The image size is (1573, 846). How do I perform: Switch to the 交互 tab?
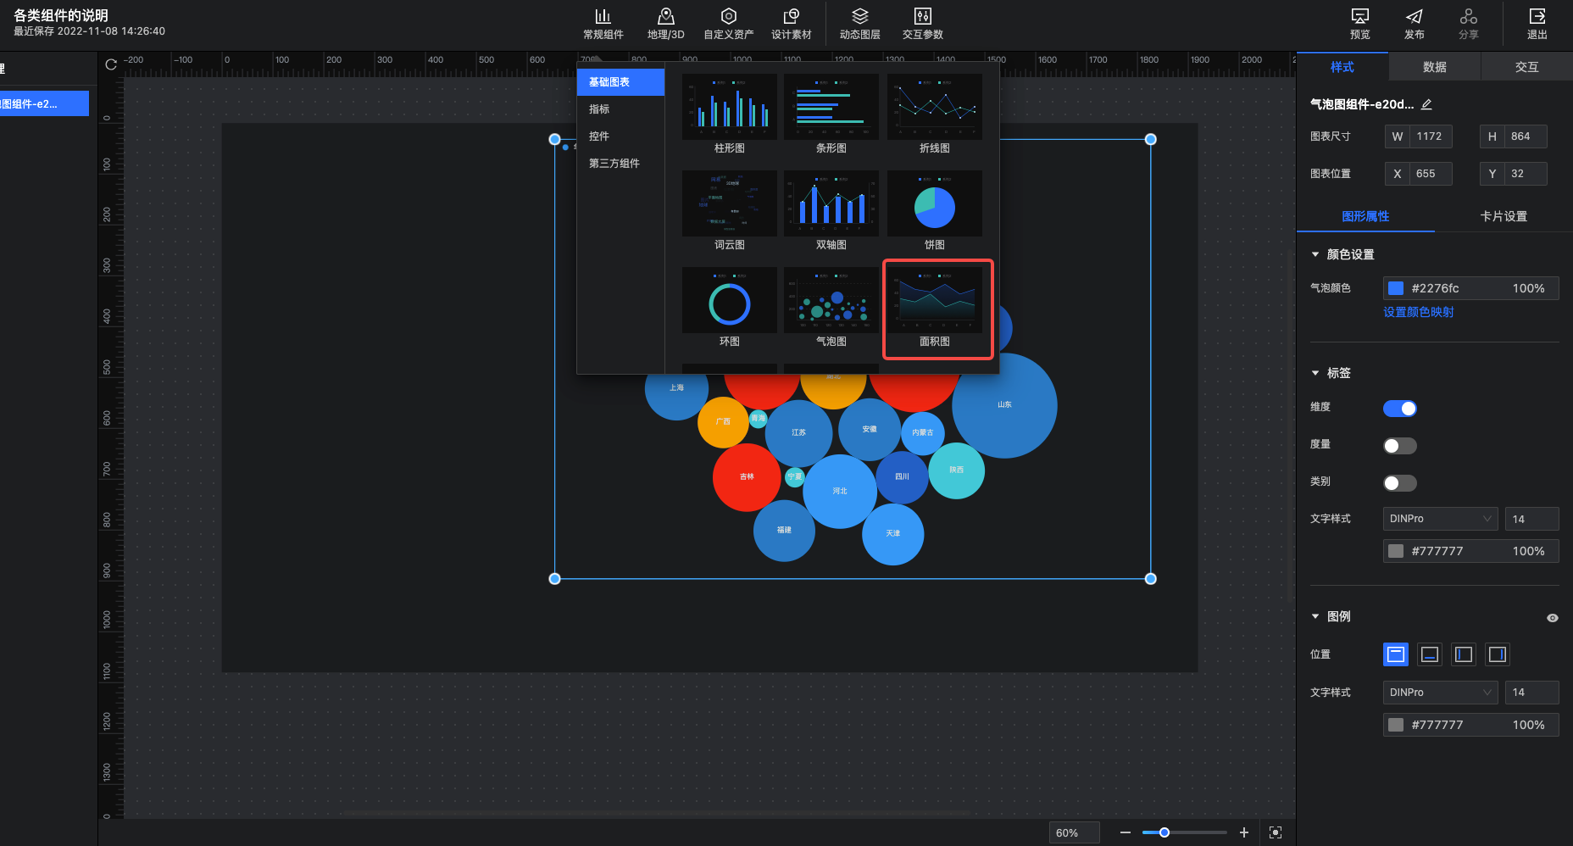(1527, 67)
